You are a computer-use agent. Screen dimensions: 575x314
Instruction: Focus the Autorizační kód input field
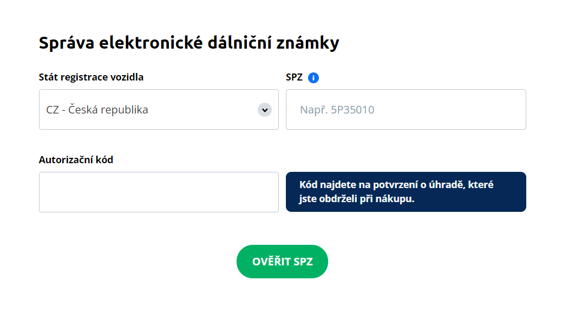[x=159, y=192]
